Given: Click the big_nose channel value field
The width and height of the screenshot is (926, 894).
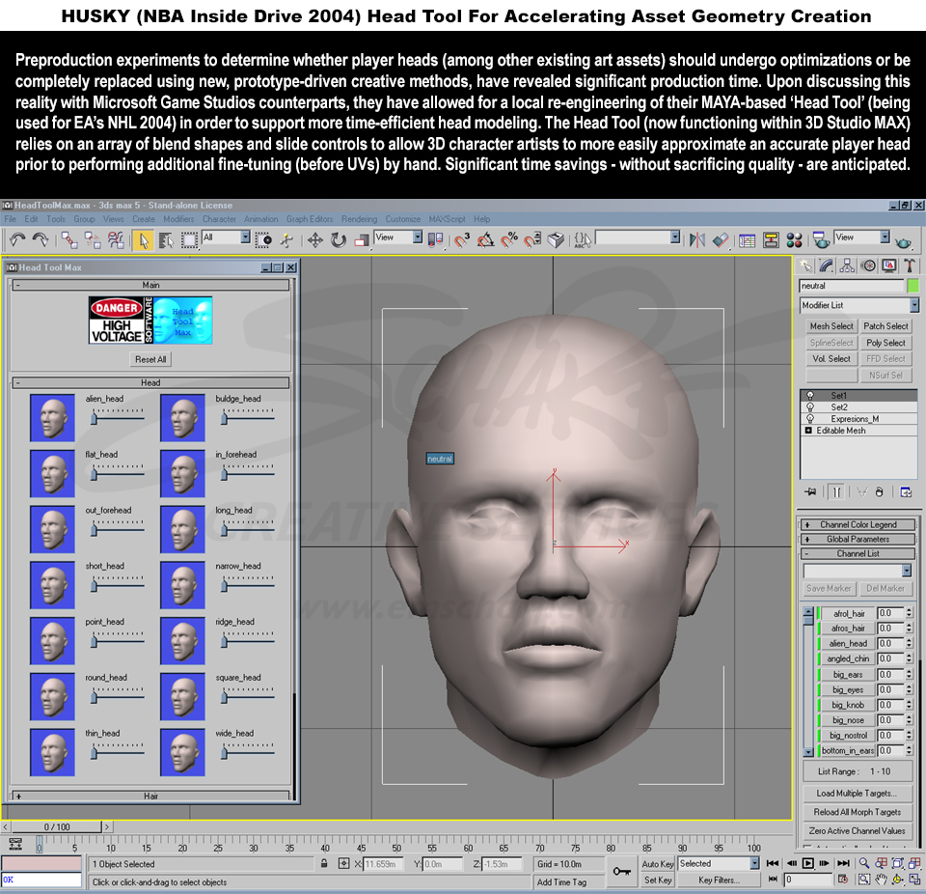Looking at the screenshot, I should [x=890, y=719].
